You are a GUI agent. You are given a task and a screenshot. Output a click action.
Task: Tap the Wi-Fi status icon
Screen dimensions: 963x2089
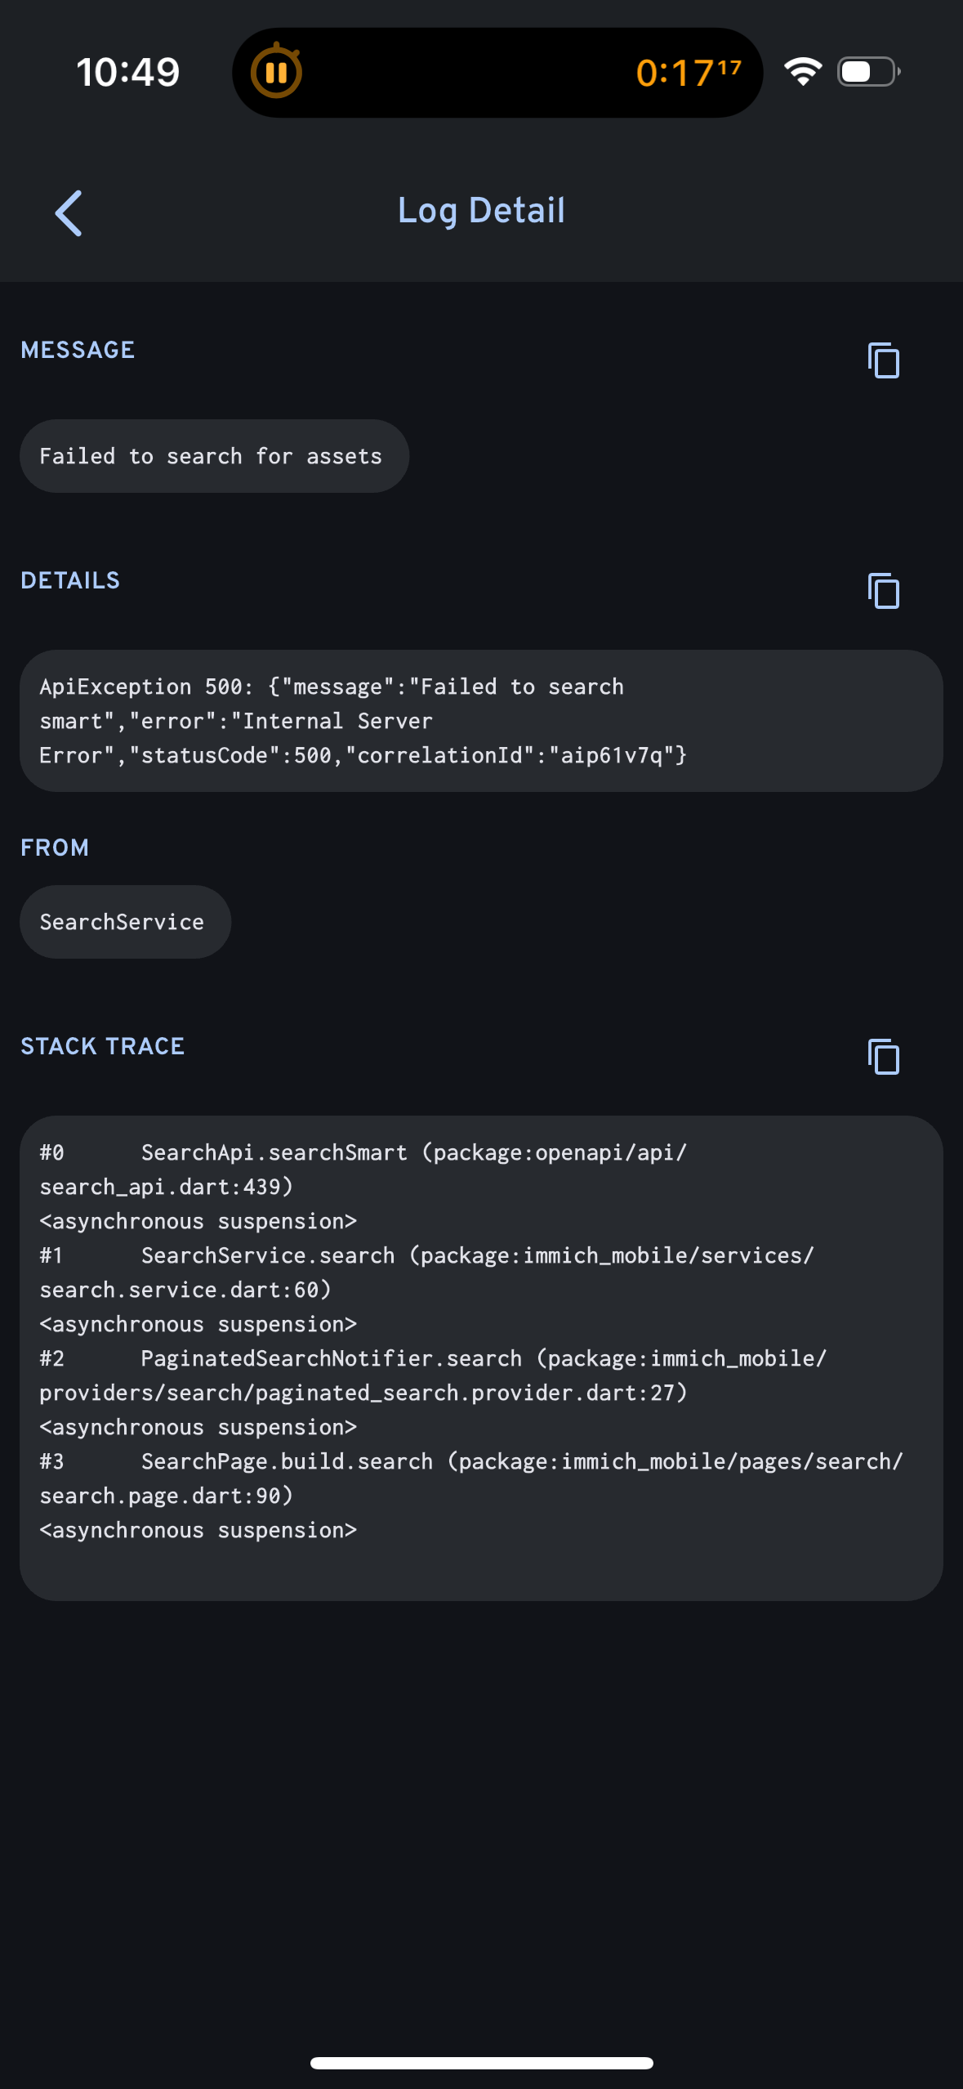pyautogui.click(x=803, y=72)
